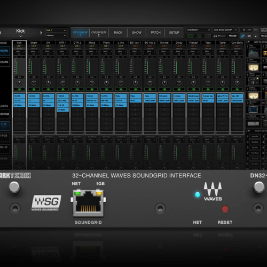
Task: Toggle the Snare rack IN button
Action: pos(34,89)
